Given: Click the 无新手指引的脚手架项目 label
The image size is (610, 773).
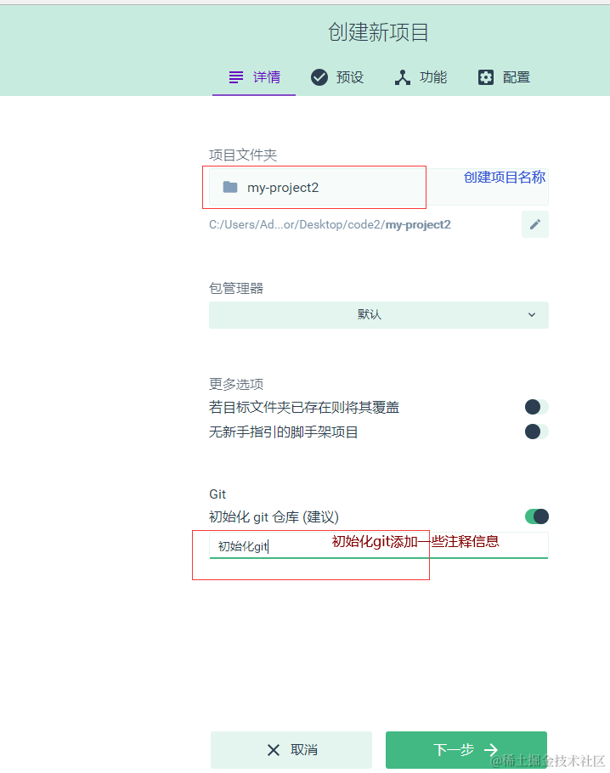Looking at the screenshot, I should click(284, 432).
